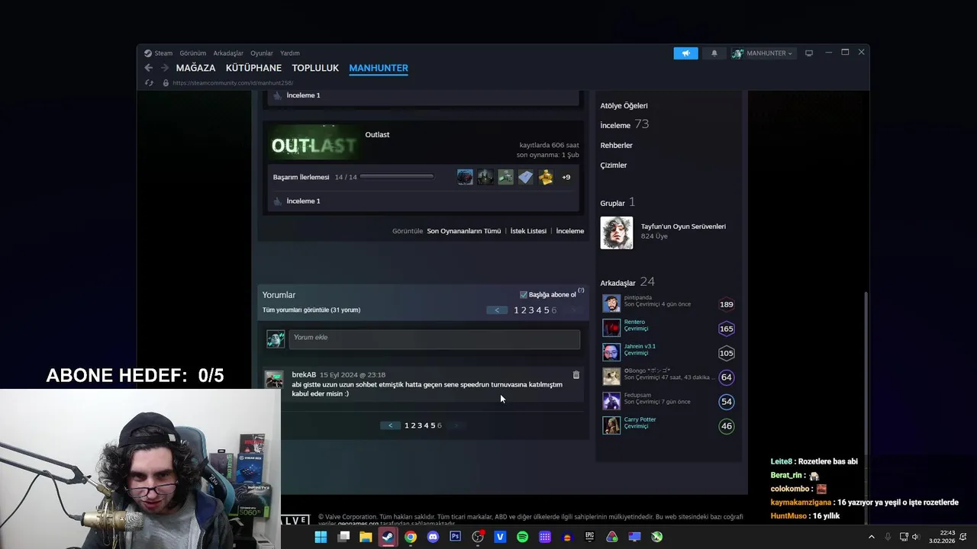
Task: Open the Outlast game banner
Action: [x=314, y=144]
